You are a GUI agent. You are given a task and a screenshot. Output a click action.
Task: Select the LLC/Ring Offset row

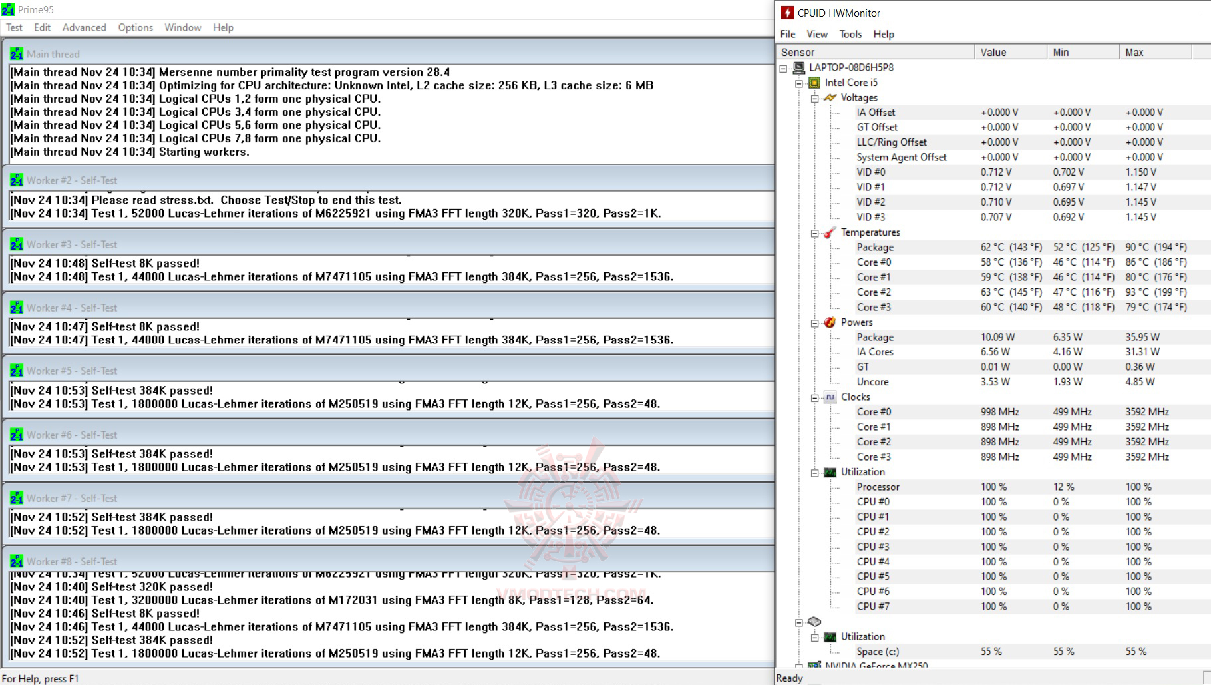point(1031,142)
